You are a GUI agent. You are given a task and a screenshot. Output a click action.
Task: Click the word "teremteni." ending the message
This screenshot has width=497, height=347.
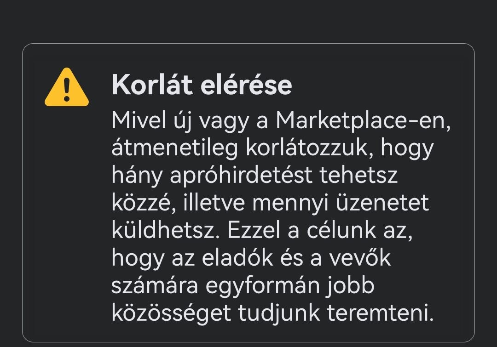tap(381, 313)
